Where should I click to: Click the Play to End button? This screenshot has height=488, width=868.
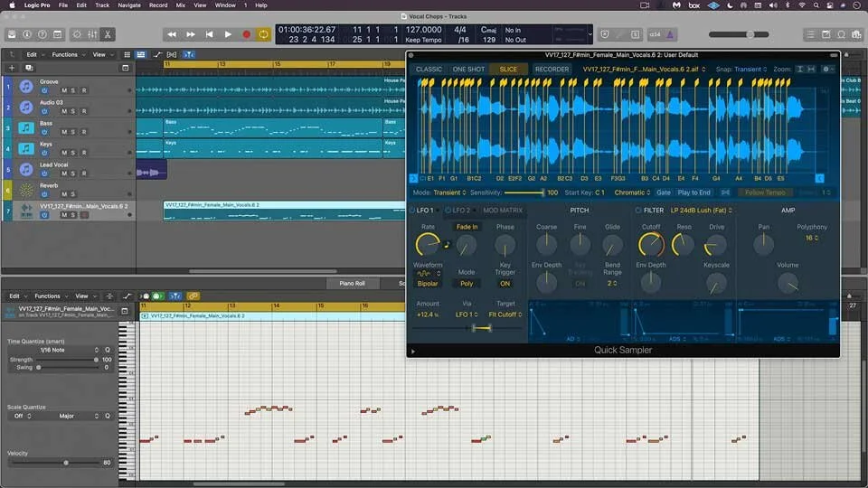[693, 192]
